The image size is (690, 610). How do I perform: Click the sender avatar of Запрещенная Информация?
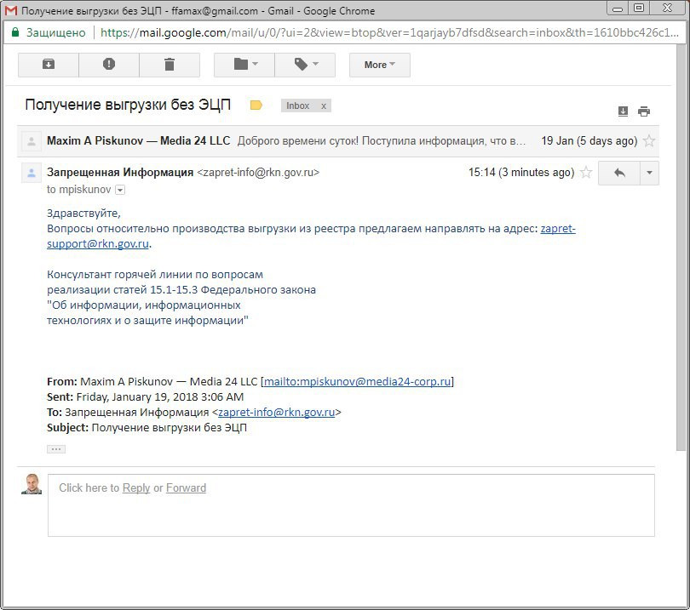click(x=32, y=173)
